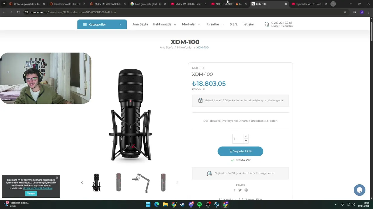Close the XDM-100 browser tab

(286, 4)
